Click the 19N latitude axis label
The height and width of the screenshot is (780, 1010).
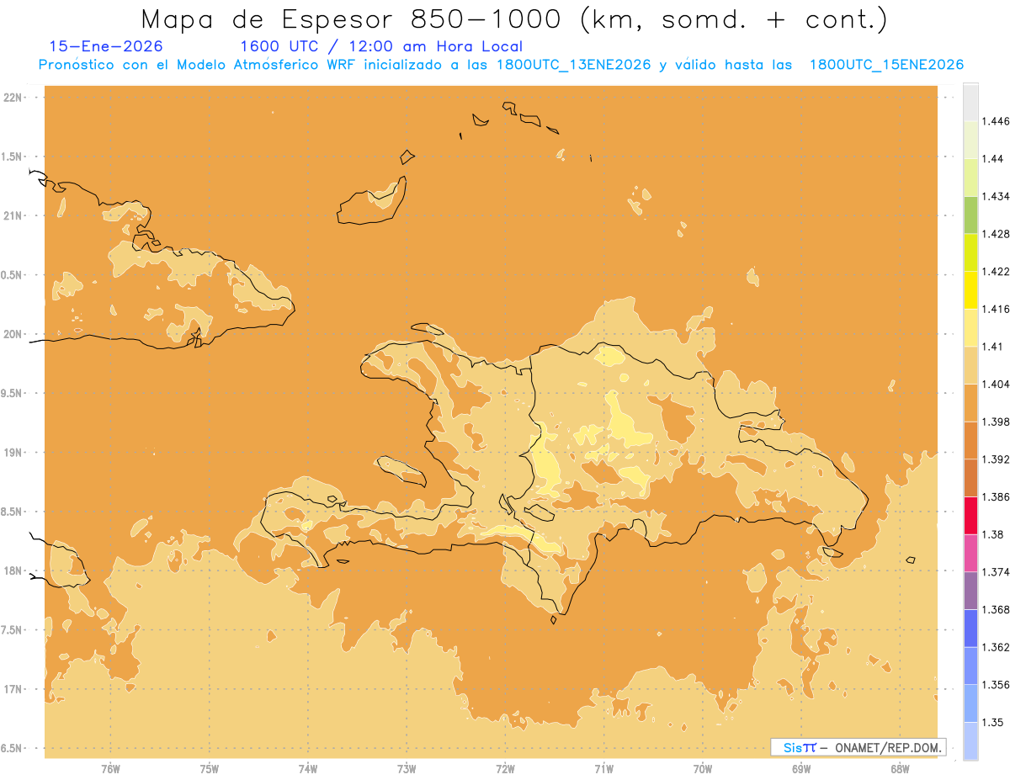click(13, 453)
